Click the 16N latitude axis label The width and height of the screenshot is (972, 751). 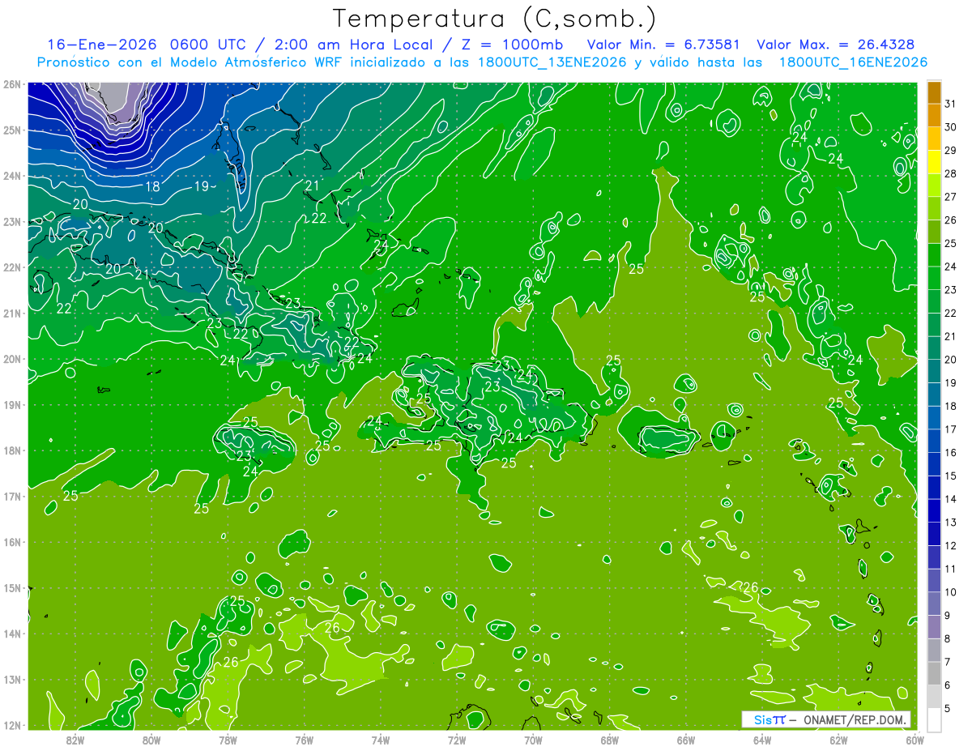click(12, 542)
